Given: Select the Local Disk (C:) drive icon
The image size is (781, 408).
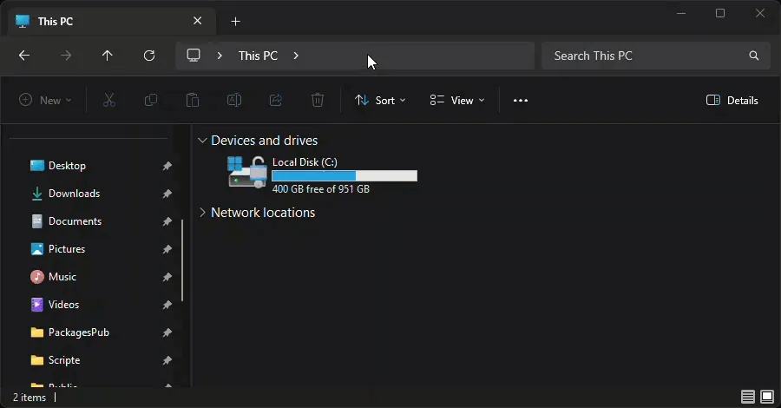Looking at the screenshot, I should point(247,172).
